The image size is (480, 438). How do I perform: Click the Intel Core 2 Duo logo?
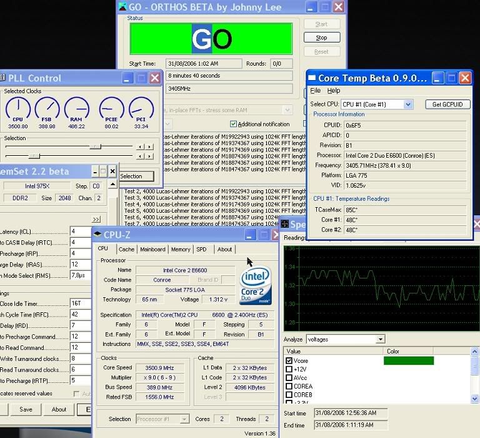pyautogui.click(x=255, y=285)
